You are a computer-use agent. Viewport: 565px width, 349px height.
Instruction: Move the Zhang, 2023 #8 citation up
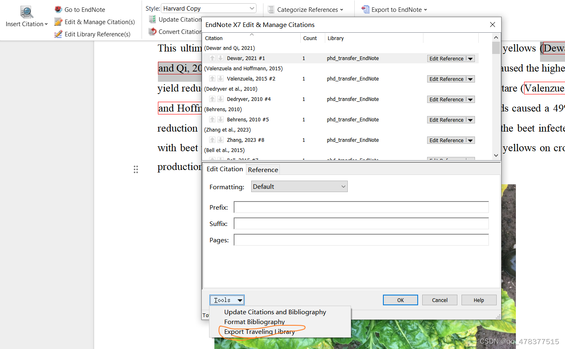point(212,140)
